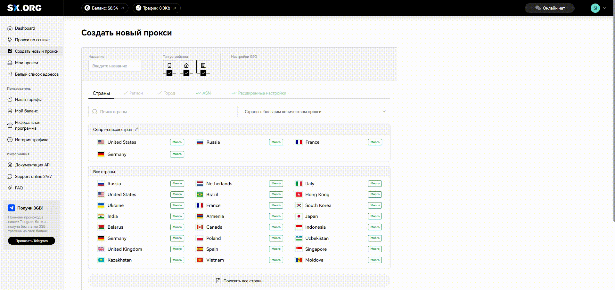
Task: Select the corporate building device icon
Action: [203, 66]
